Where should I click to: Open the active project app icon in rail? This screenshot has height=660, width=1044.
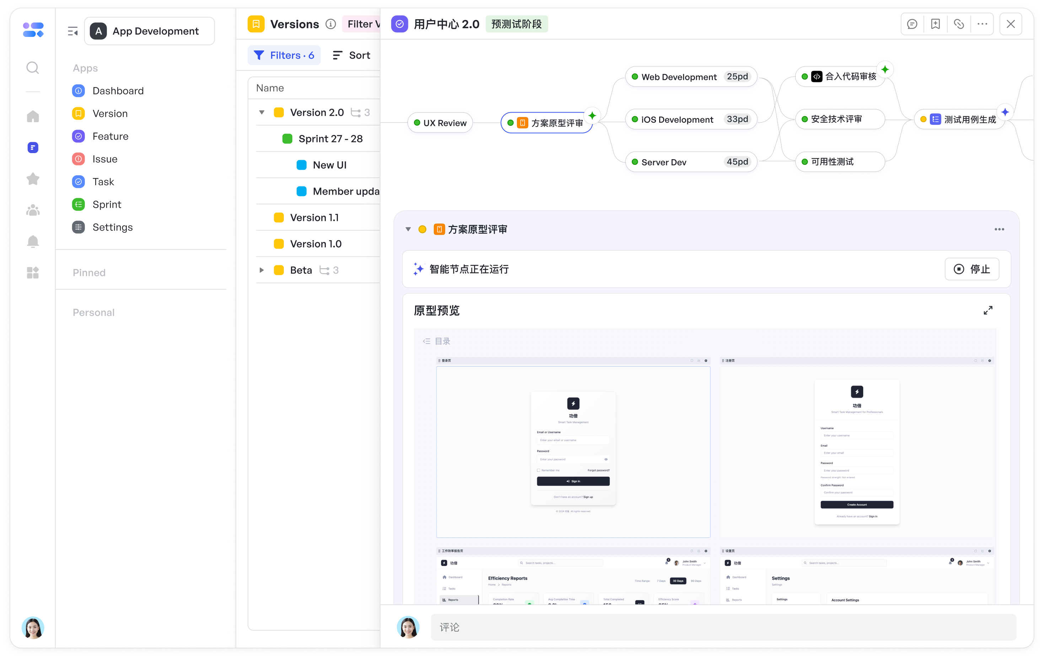pos(33,147)
